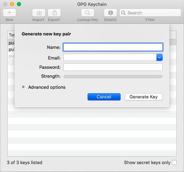Open Lookup Key magnifier button
The height and width of the screenshot is (172, 184).
(x=88, y=13)
